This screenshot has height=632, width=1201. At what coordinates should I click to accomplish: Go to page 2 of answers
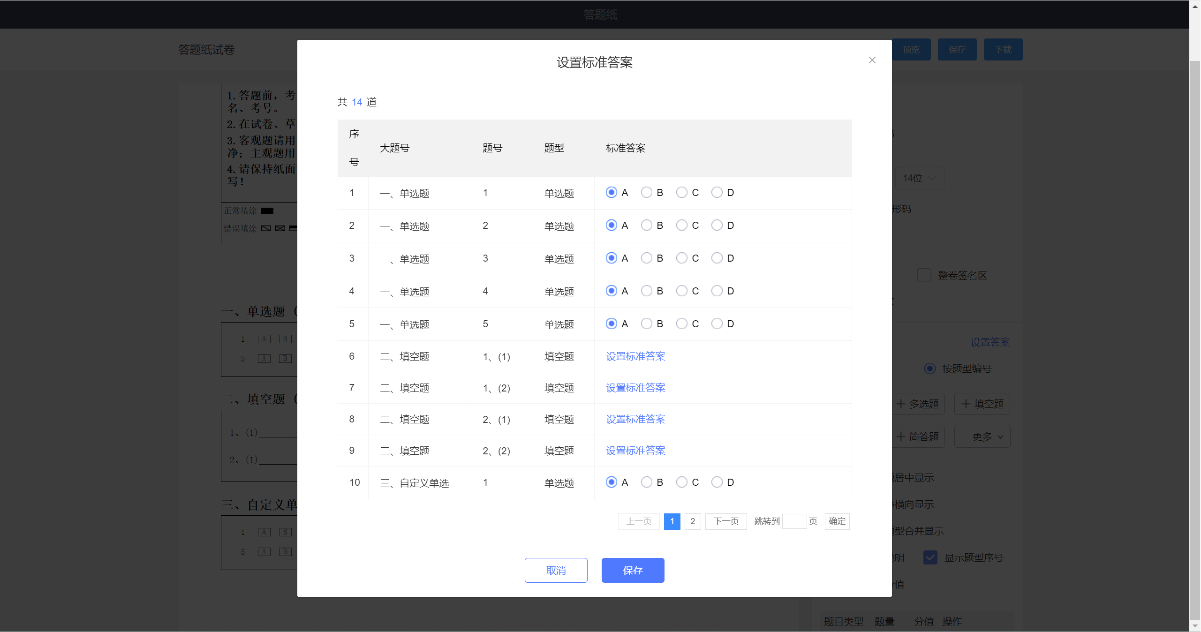(x=693, y=521)
